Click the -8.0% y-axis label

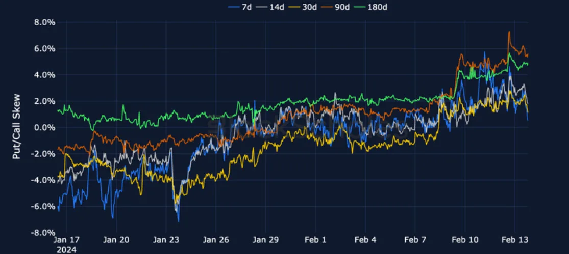point(44,232)
